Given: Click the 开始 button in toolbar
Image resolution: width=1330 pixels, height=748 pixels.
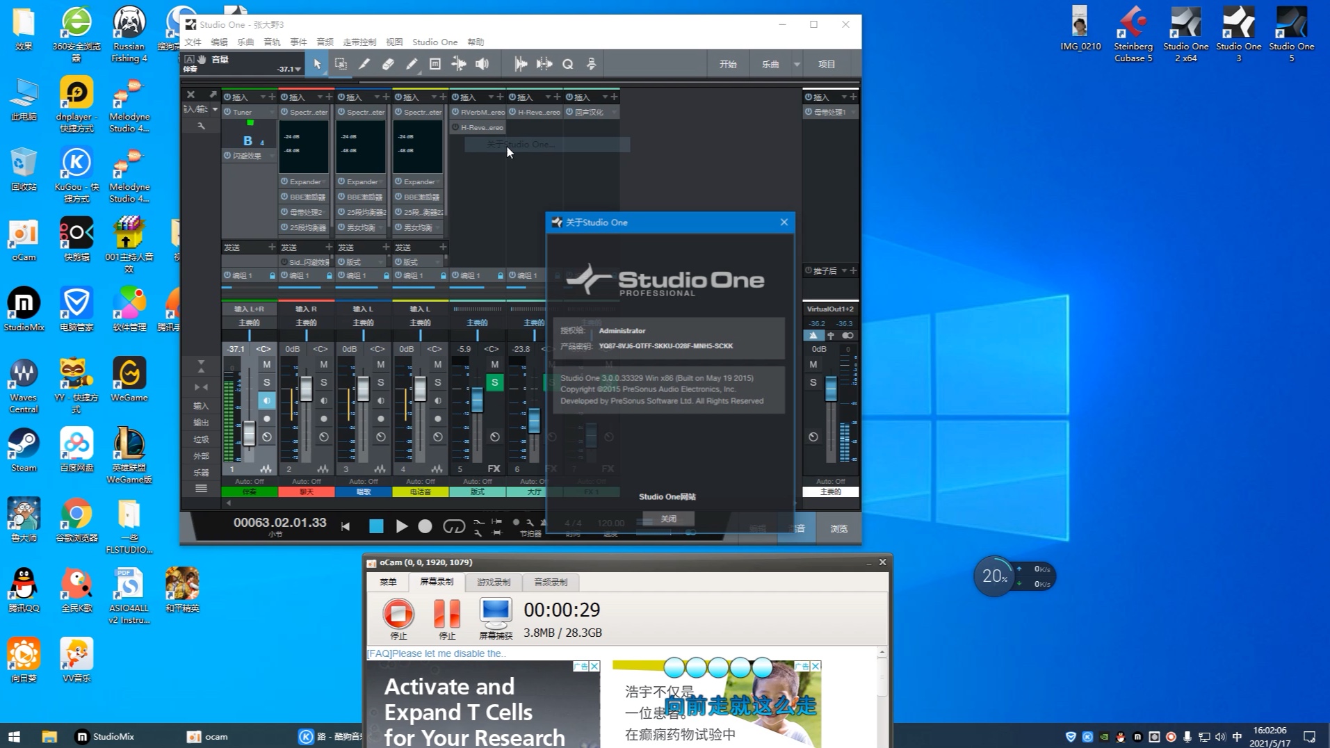Looking at the screenshot, I should click(728, 64).
